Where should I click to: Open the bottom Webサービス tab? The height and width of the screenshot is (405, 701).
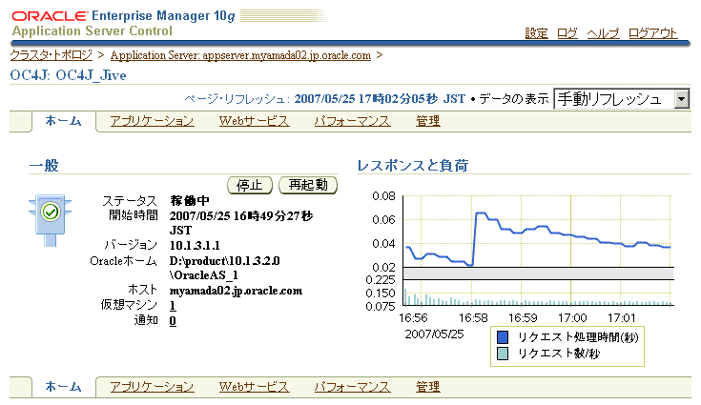pos(255,387)
